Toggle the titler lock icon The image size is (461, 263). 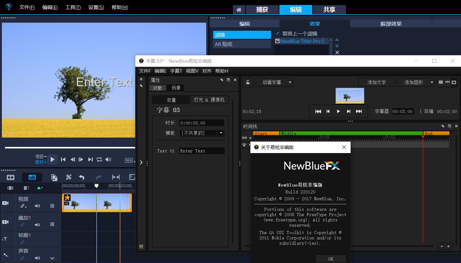(248, 82)
